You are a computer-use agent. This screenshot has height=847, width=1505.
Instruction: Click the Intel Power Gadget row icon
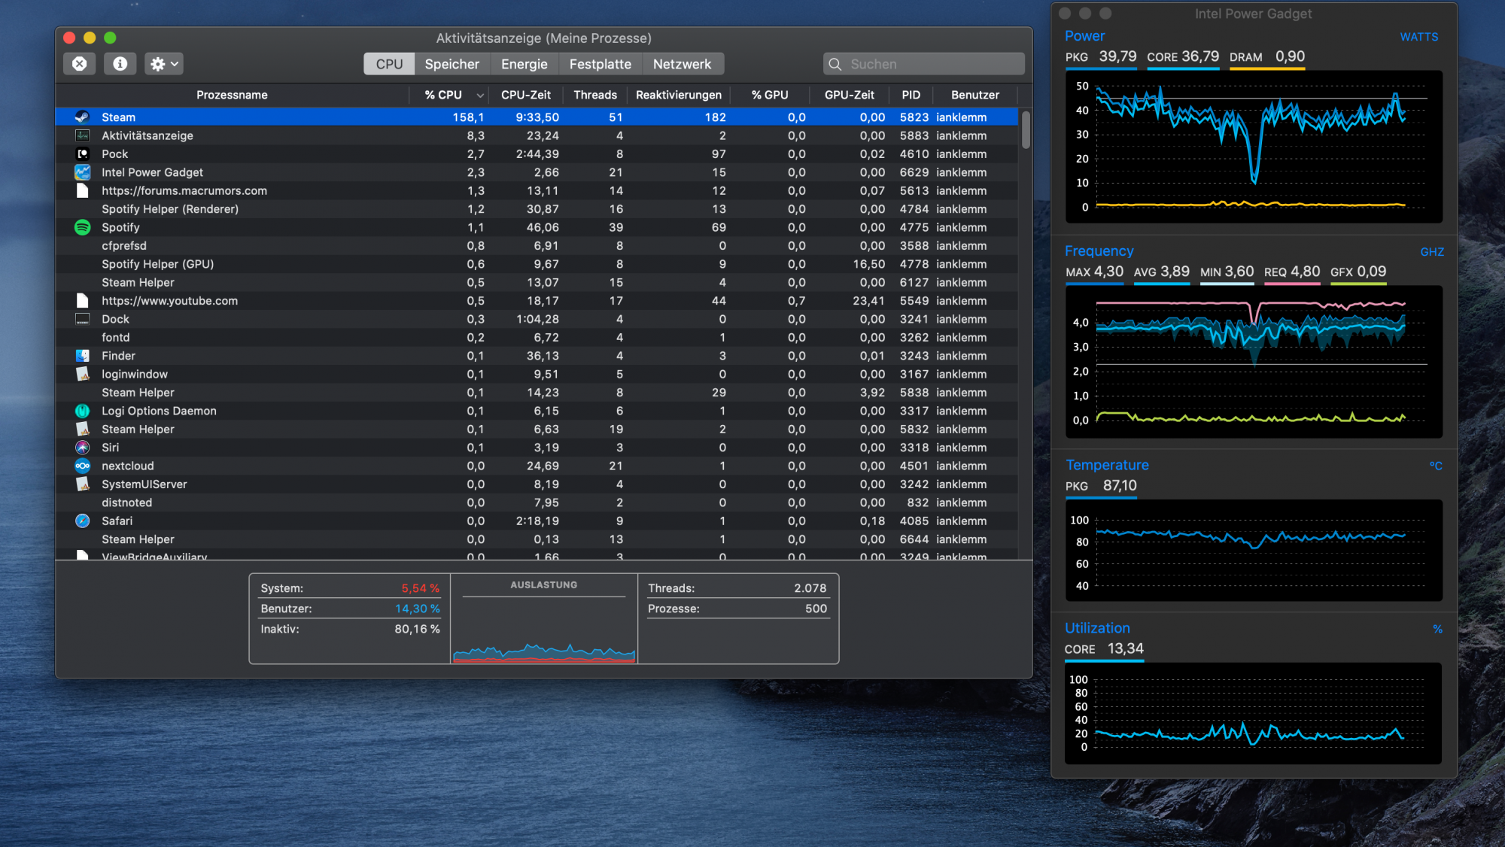click(83, 172)
